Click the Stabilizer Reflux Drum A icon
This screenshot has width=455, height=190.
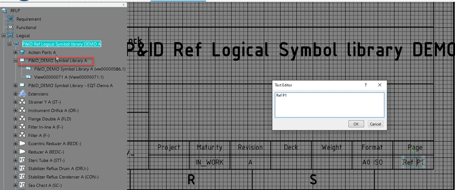tap(22, 168)
